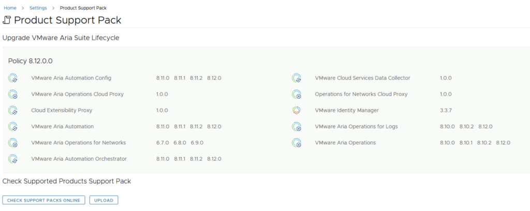
Task: Click the Operations for Networks Cloud Proxy icon
Action: point(297,94)
